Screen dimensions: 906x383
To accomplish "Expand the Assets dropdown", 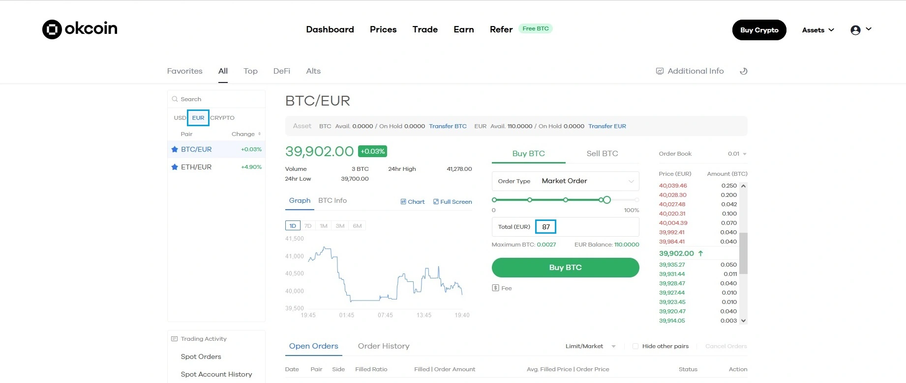I will [x=817, y=30].
